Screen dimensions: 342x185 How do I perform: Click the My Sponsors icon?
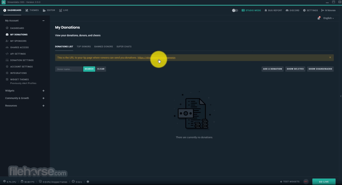point(7,41)
